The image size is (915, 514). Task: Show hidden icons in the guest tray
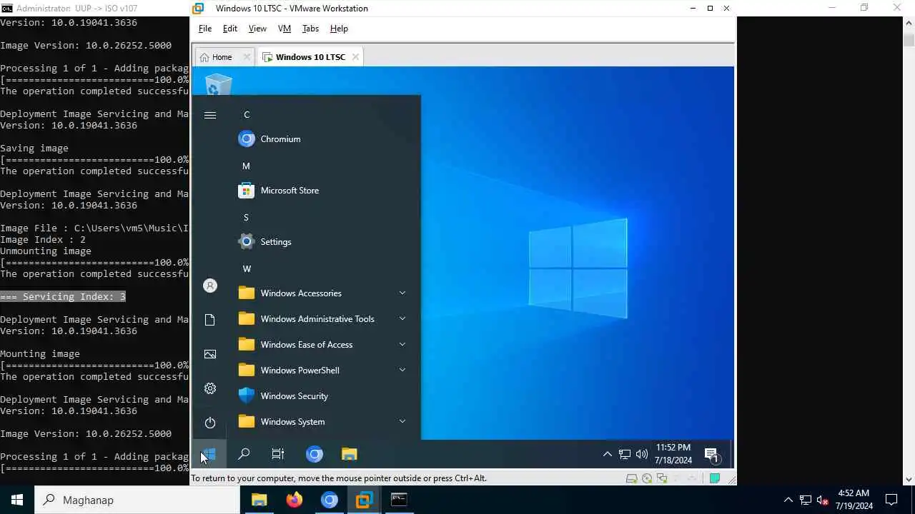(x=607, y=454)
